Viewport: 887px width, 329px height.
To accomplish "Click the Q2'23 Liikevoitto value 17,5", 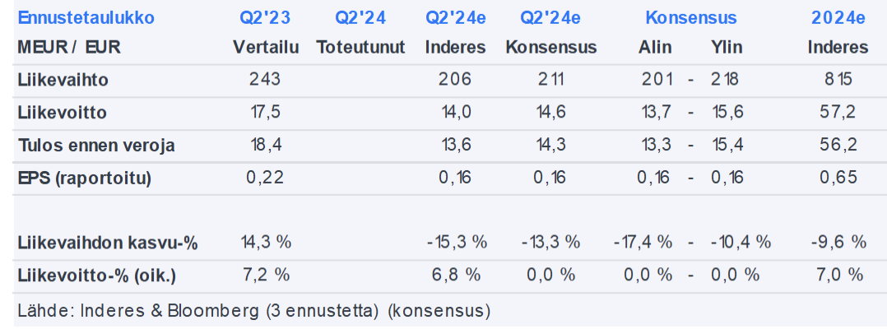I will (264, 113).
